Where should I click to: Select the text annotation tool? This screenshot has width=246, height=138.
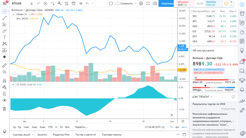[4, 37]
